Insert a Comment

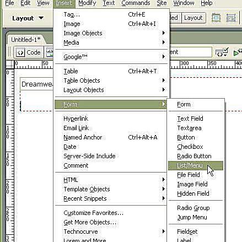111,165
